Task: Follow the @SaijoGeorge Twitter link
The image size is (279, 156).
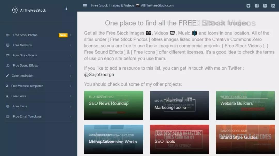Action: click(99, 75)
